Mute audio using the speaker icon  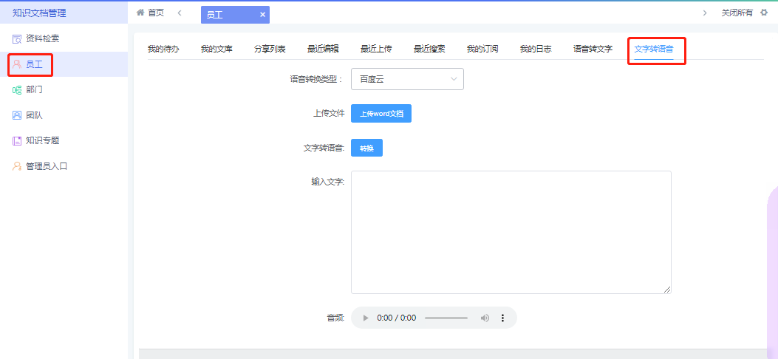pos(485,318)
